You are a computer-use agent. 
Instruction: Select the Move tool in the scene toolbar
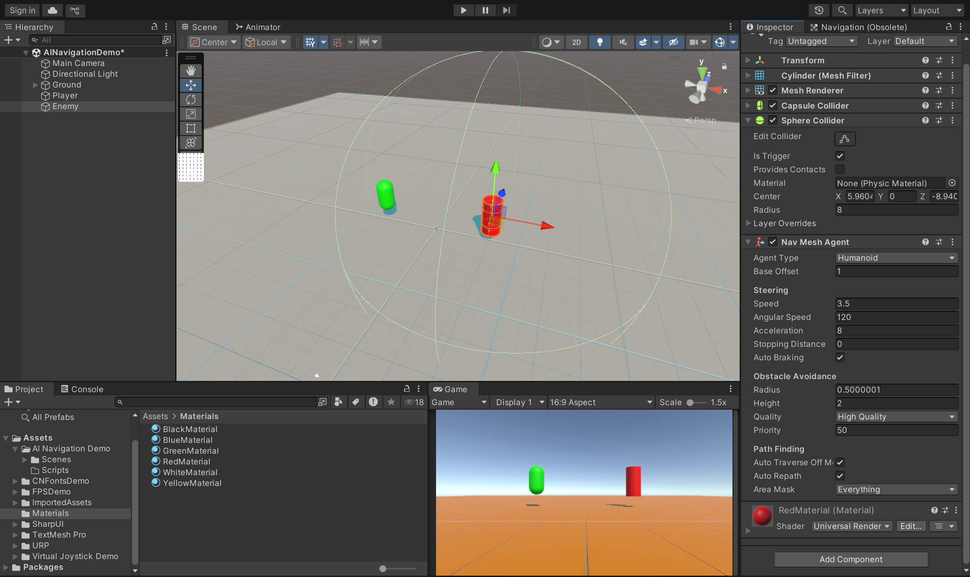[190, 85]
